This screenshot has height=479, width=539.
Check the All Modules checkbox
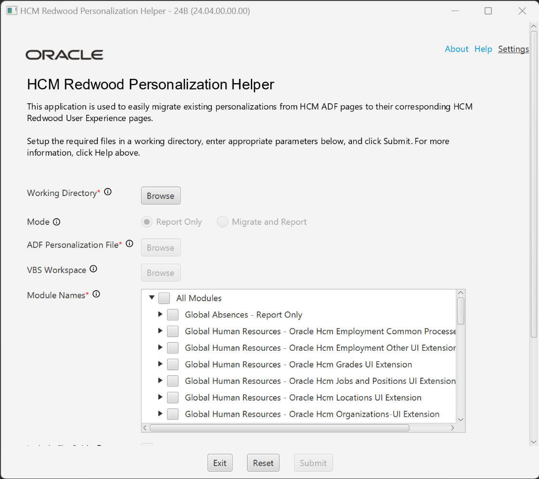pyautogui.click(x=164, y=298)
